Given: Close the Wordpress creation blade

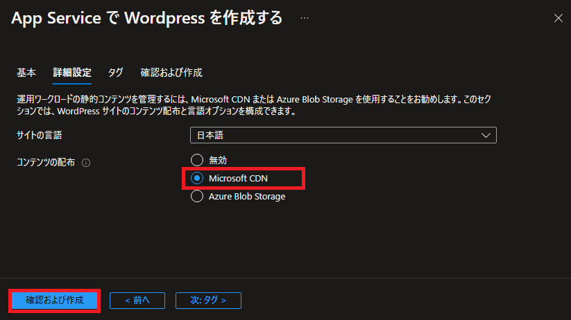Looking at the screenshot, I should [559, 18].
